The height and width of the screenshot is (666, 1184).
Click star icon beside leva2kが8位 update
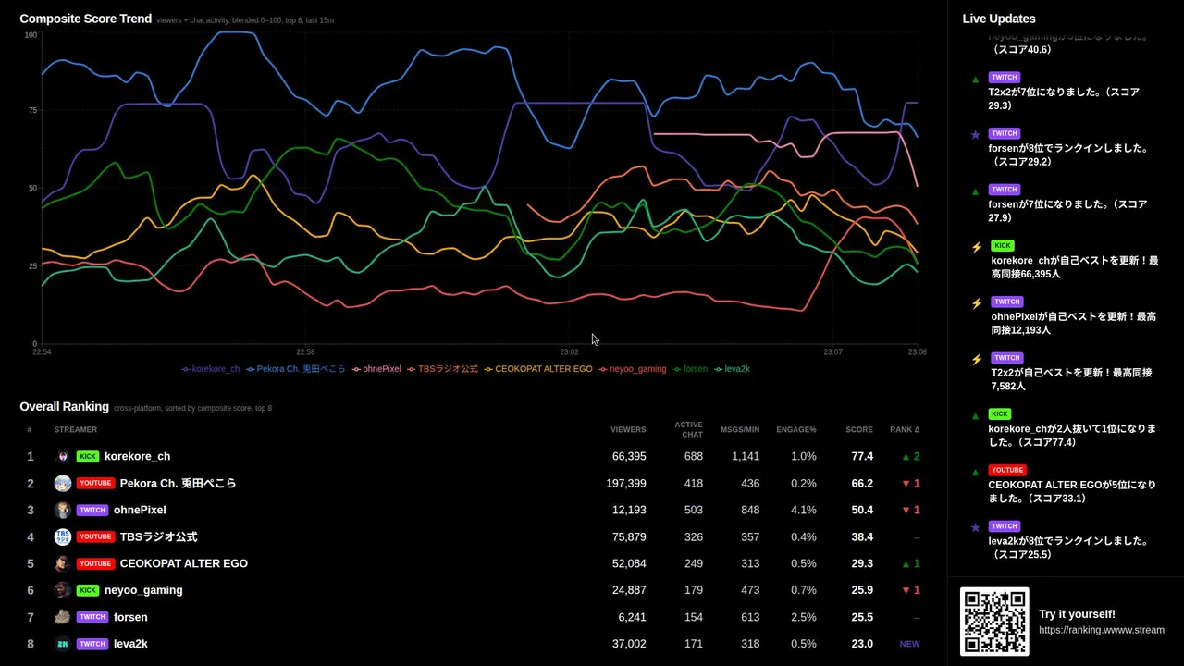(975, 527)
